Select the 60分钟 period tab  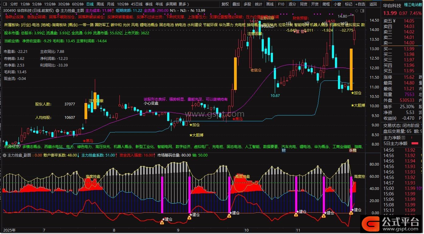click(x=78, y=4)
